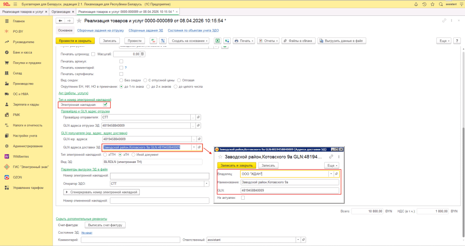This screenshot has width=465, height=246.
Task: Open the GLN адреса доставки record icon
Action: (199, 148)
